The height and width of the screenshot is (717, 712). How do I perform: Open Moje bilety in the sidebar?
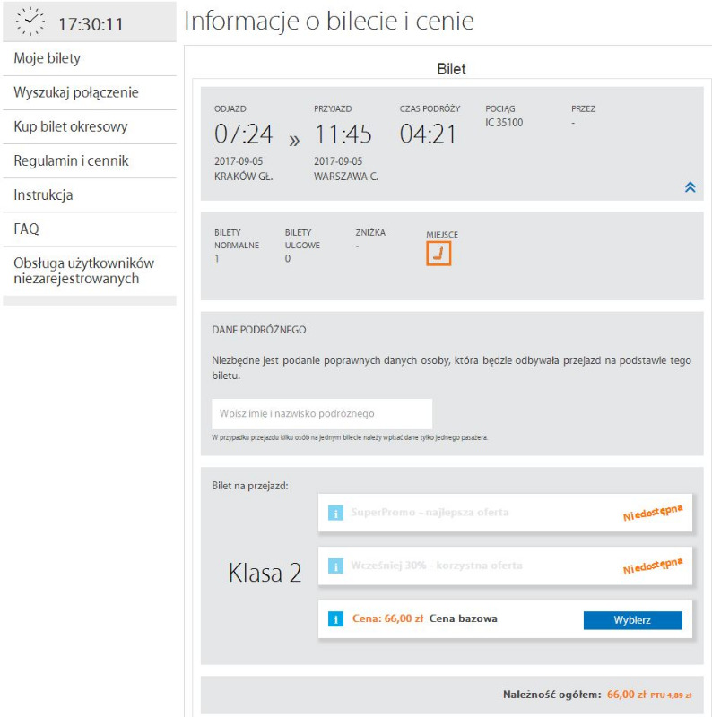click(48, 59)
